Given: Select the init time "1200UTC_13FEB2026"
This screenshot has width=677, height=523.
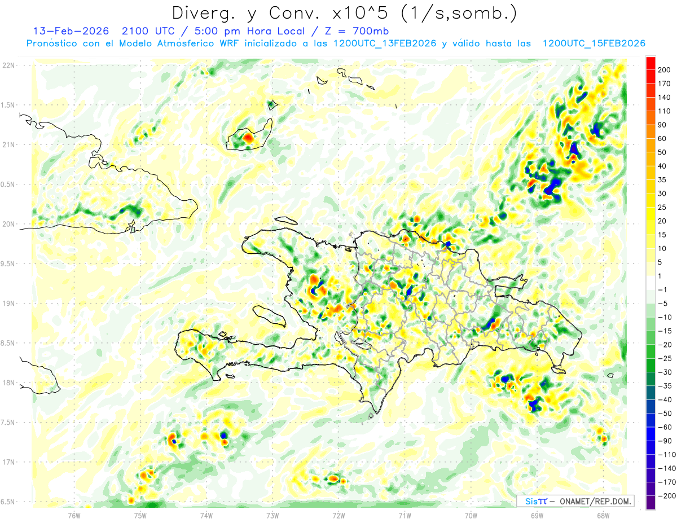Looking at the screenshot, I should pos(385,43).
